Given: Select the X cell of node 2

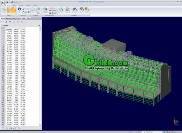Looking at the screenshot, I should 9,32.
